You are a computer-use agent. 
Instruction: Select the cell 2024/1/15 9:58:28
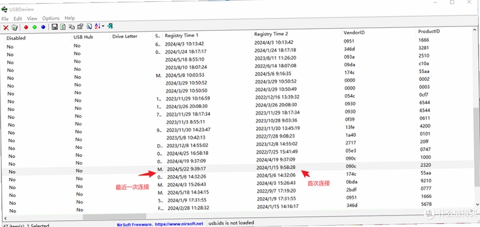[x=276, y=168]
